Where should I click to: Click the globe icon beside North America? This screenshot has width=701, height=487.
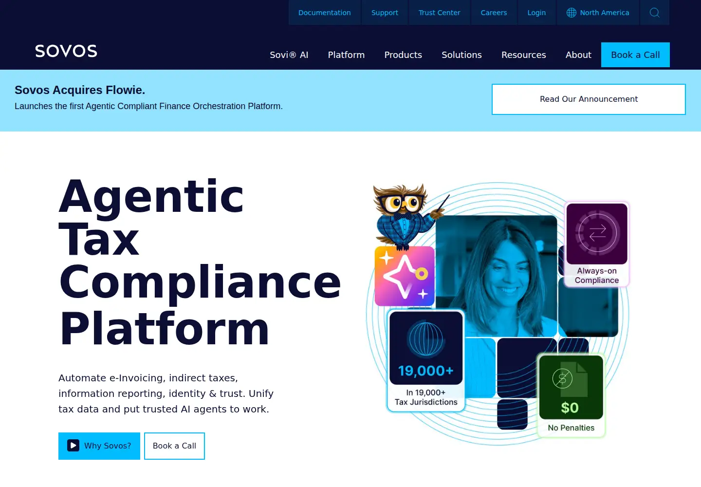point(572,13)
